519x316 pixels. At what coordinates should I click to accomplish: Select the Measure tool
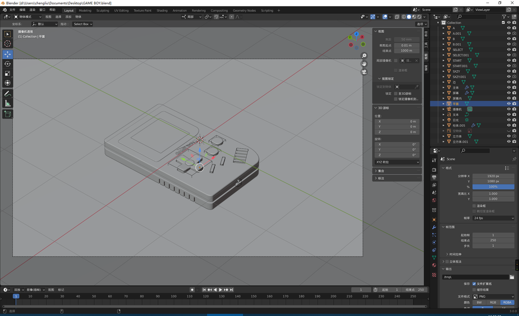click(7, 104)
